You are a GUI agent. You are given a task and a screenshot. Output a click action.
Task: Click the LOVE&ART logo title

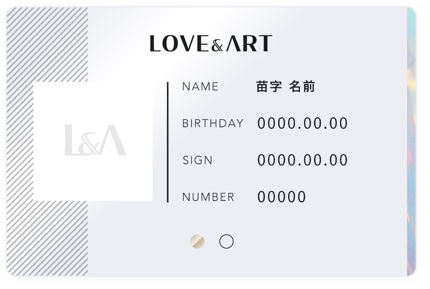pyautogui.click(x=211, y=44)
